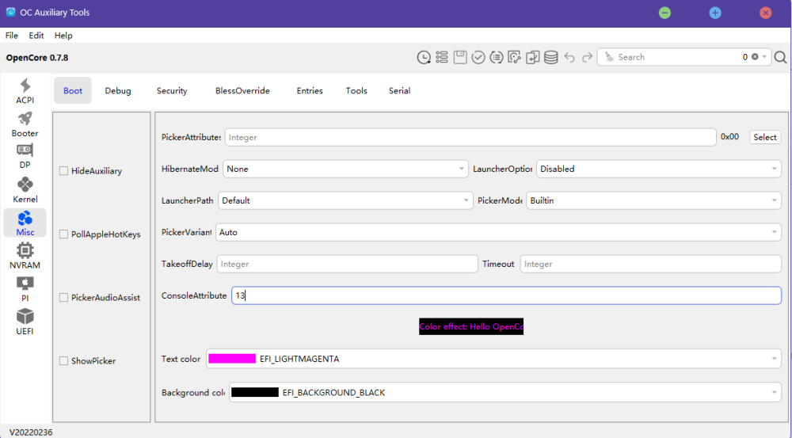
Task: Open the Help menu
Action: pos(63,36)
